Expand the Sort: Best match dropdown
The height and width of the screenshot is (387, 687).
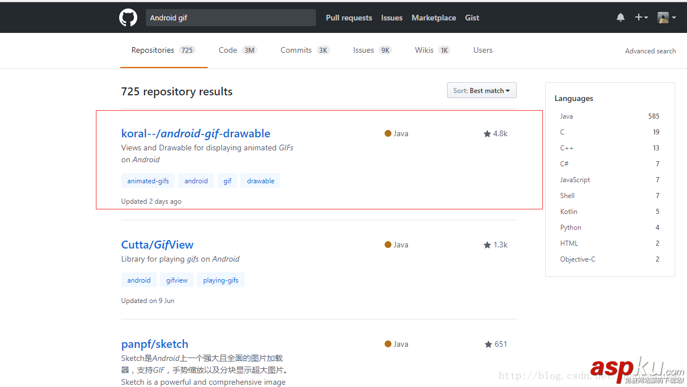click(x=482, y=91)
